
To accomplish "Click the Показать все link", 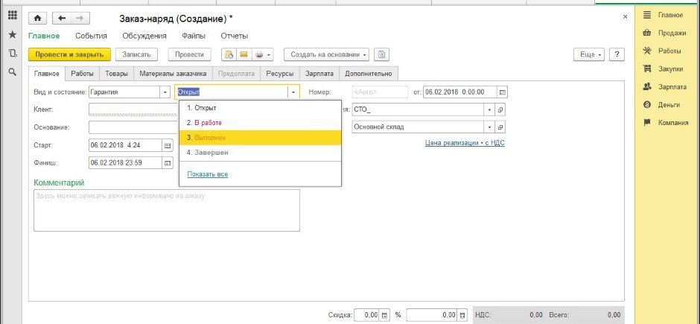I will [x=208, y=174].
